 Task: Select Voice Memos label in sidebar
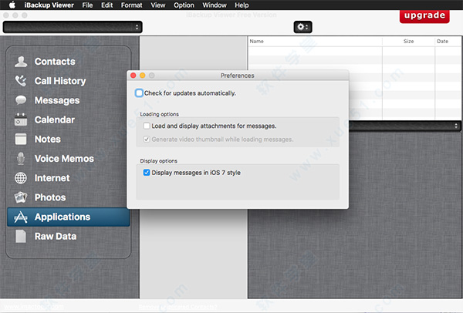(x=64, y=158)
